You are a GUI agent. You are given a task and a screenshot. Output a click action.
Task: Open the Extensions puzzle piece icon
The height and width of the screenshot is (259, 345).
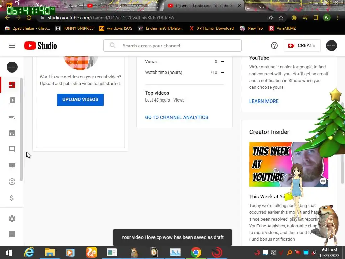click(294, 18)
